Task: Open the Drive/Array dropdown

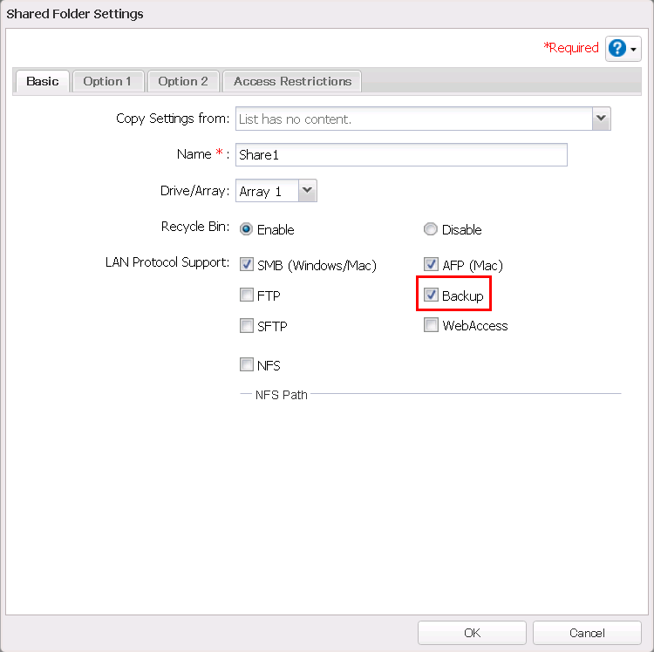Action: click(x=308, y=191)
